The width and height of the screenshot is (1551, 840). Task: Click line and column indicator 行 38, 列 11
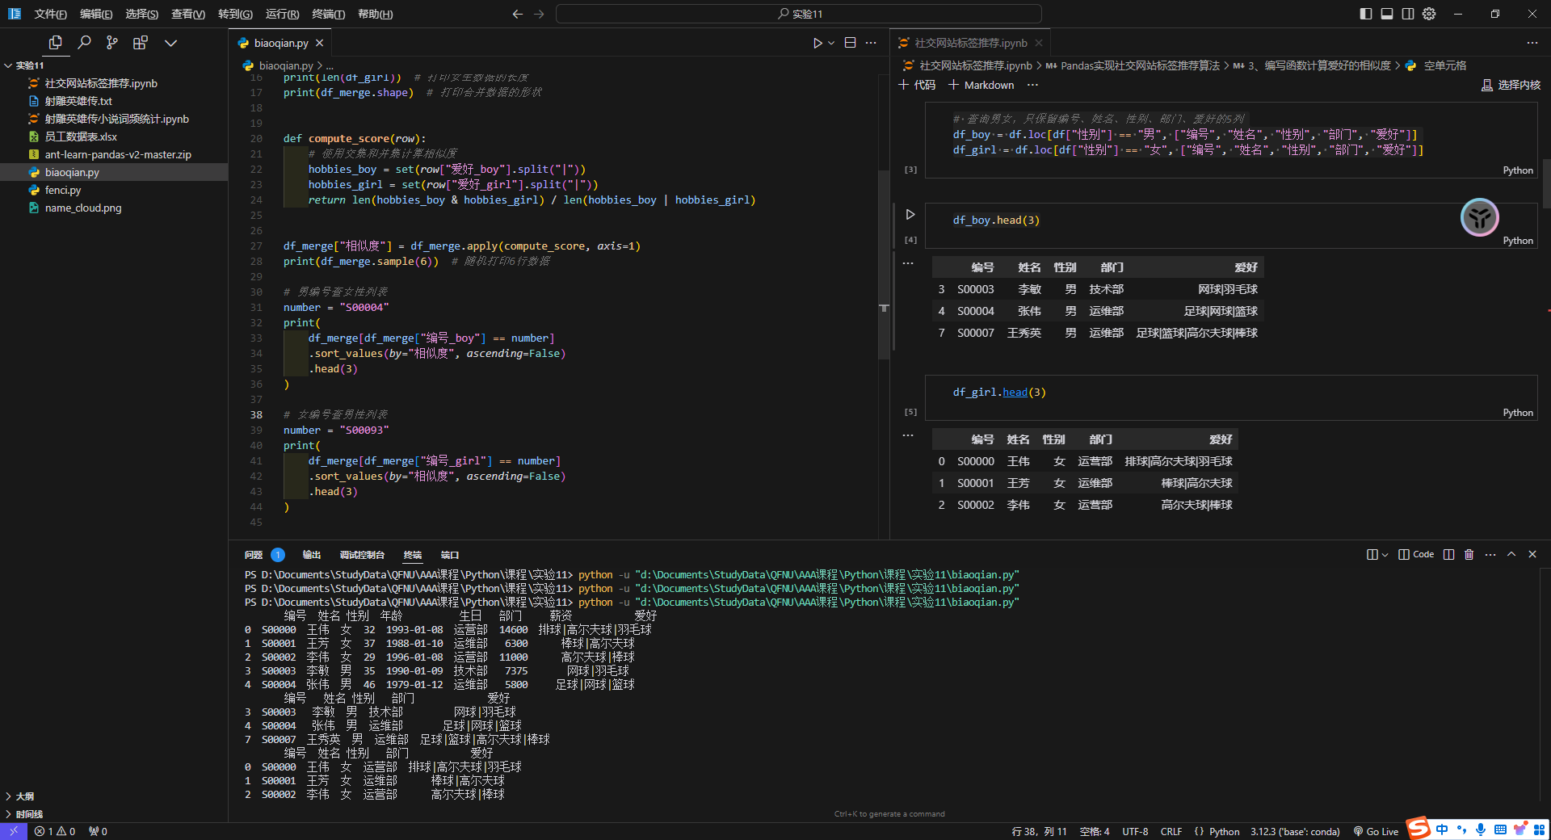pyautogui.click(x=1039, y=831)
